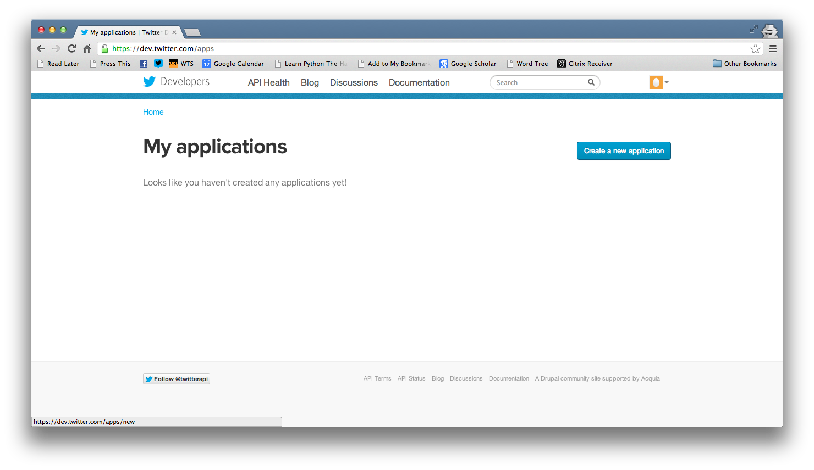The height and width of the screenshot is (470, 814).
Task: Focus the Search input field
Action: point(540,82)
